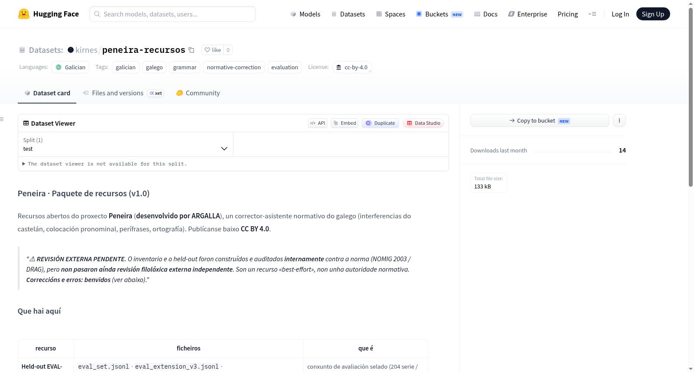The height and width of the screenshot is (373, 694).
Task: Click the Log In link
Action: (x=620, y=14)
